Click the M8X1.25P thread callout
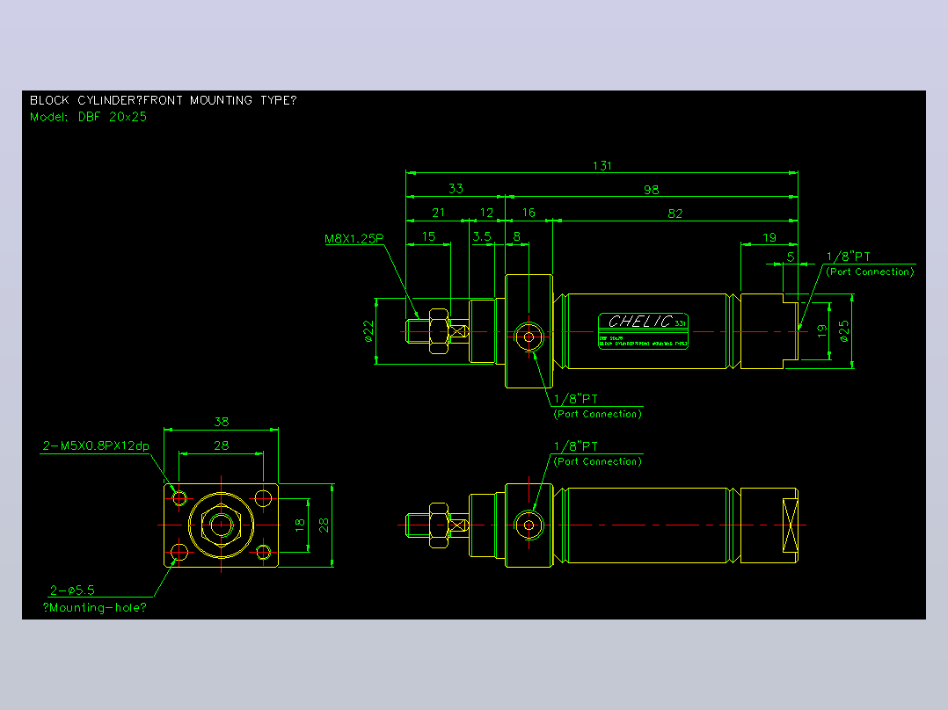The height and width of the screenshot is (710, 948). click(x=354, y=239)
